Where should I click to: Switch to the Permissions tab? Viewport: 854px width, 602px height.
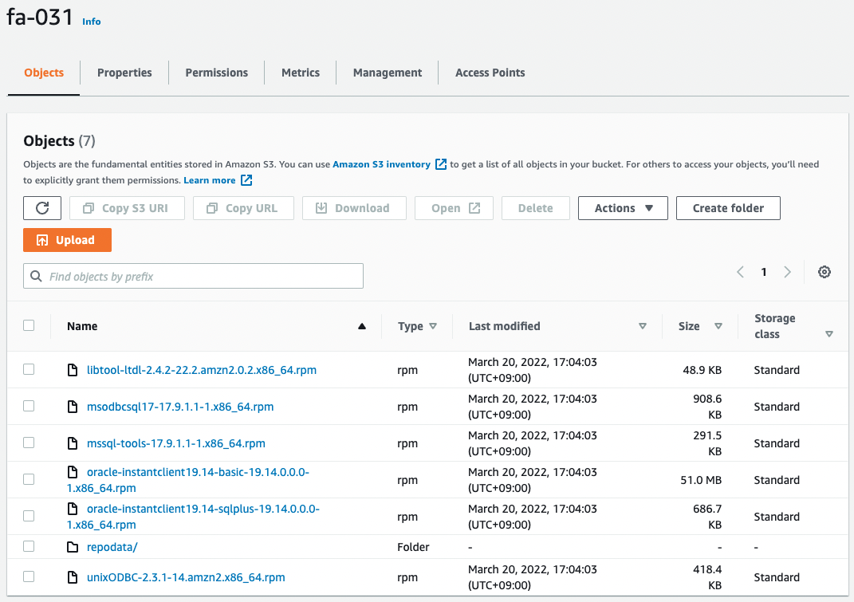coord(216,73)
